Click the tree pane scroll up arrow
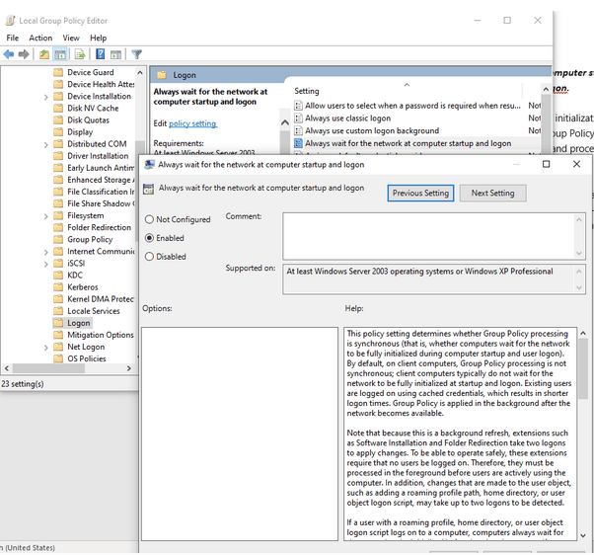 (x=140, y=72)
